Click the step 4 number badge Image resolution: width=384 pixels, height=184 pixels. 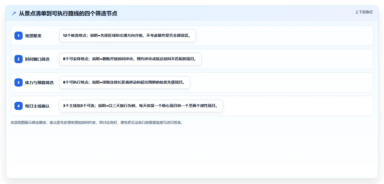click(x=19, y=106)
